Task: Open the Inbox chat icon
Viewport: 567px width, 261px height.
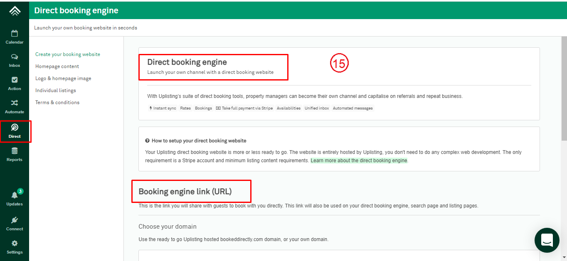Action: (x=15, y=57)
